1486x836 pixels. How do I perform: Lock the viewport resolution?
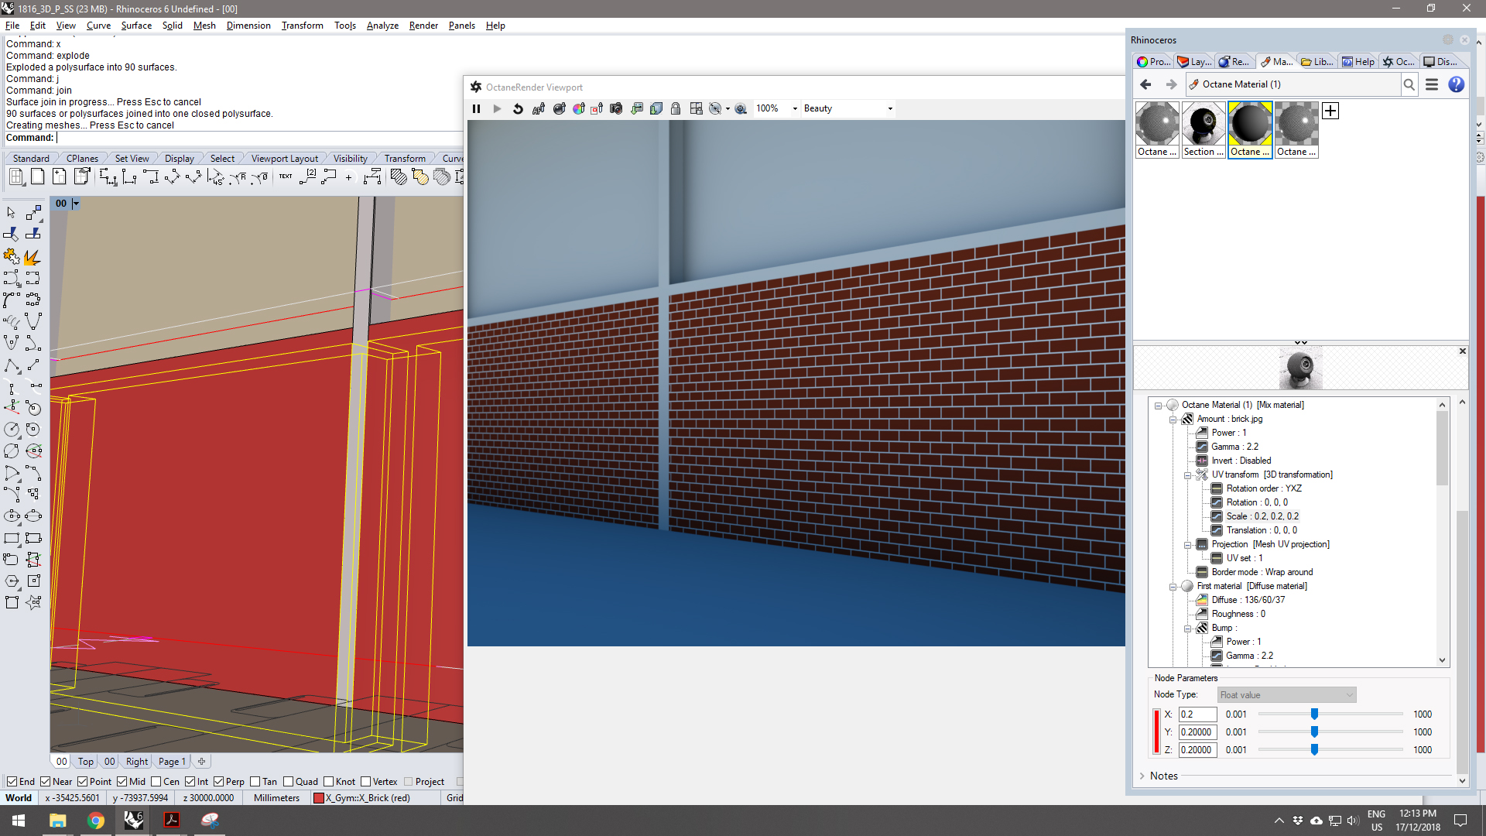pos(676,108)
